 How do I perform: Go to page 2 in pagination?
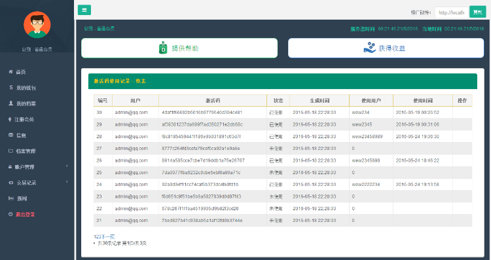98,237
